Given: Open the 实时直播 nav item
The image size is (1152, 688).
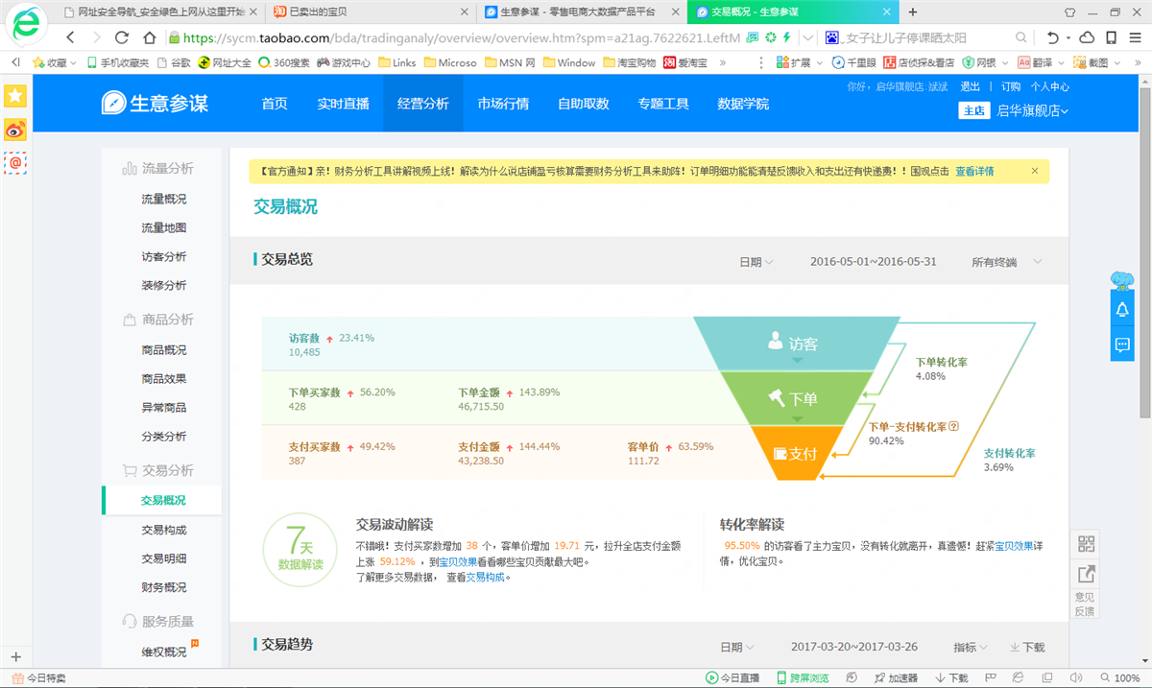Looking at the screenshot, I should [344, 104].
